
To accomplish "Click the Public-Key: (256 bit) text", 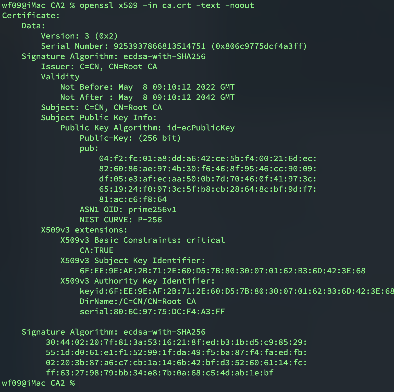I will pyautogui.click(x=130, y=138).
